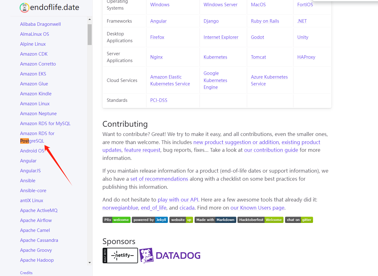Open AlmaLinux OS in the sidebar
378x276 pixels.
point(35,34)
